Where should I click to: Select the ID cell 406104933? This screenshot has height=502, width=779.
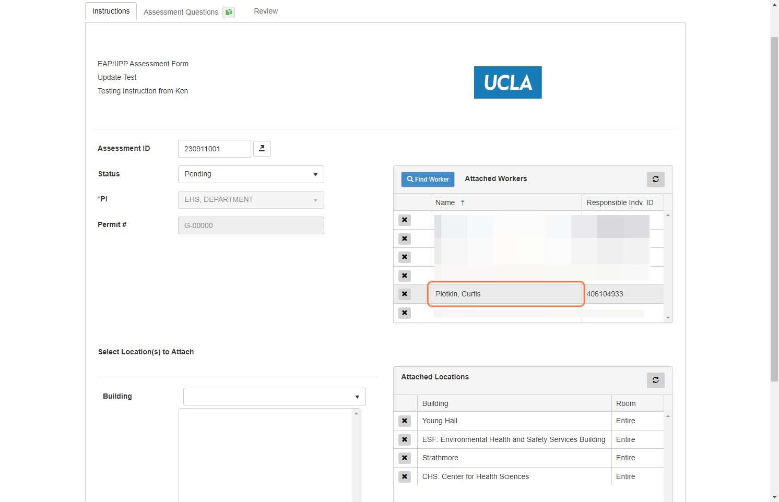tap(623, 294)
